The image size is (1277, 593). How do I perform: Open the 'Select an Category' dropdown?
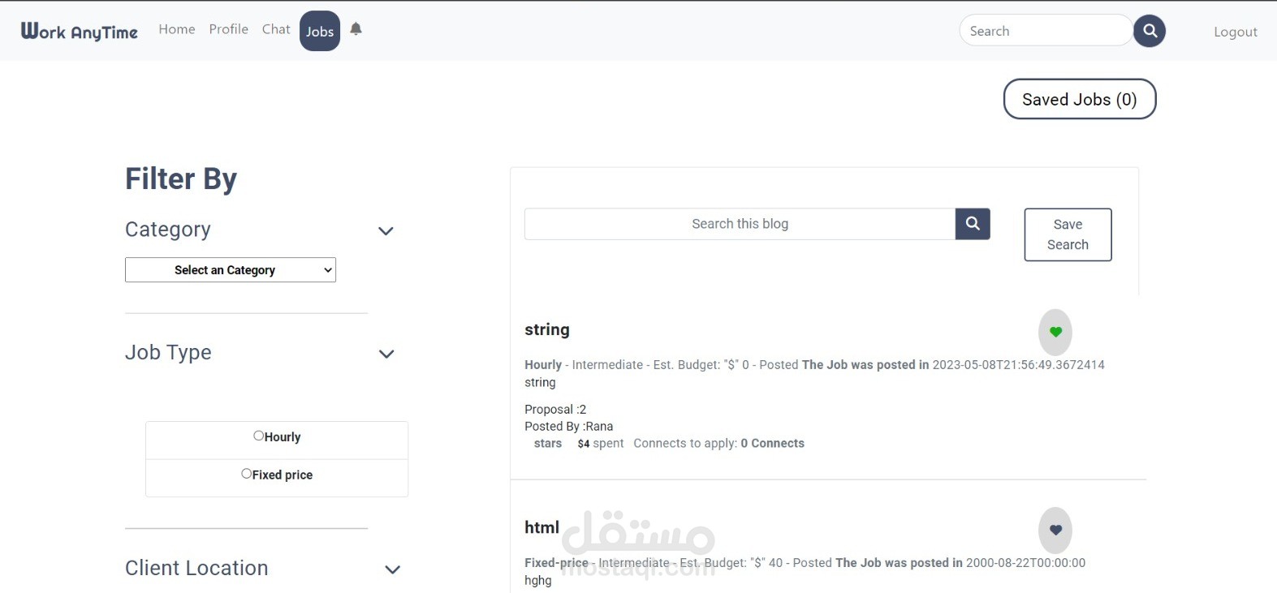point(231,270)
